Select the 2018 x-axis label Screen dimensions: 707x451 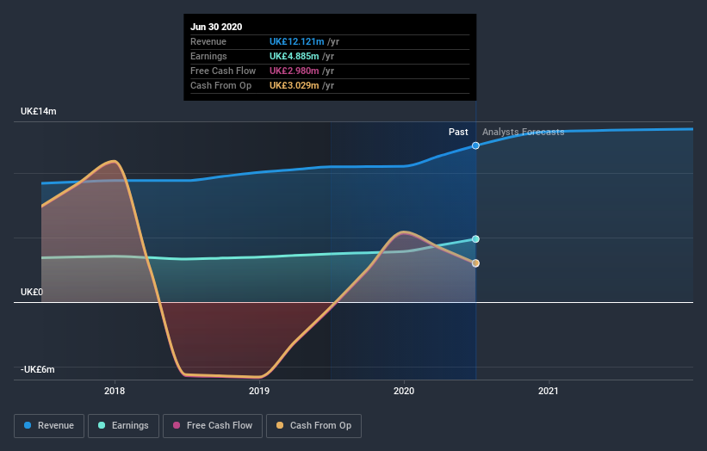115,391
